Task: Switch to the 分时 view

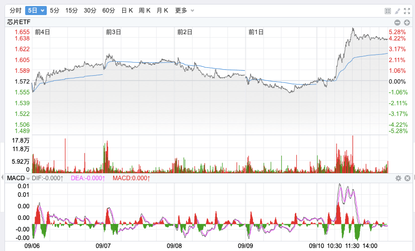Action: [16, 11]
